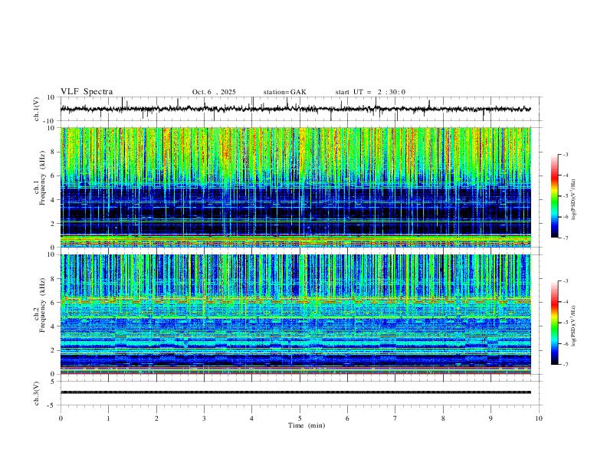Image resolution: width=607 pixels, height=469 pixels.
Task: Select the ch.1 "Frequency (kHz)" axis label
Action: coord(42,176)
